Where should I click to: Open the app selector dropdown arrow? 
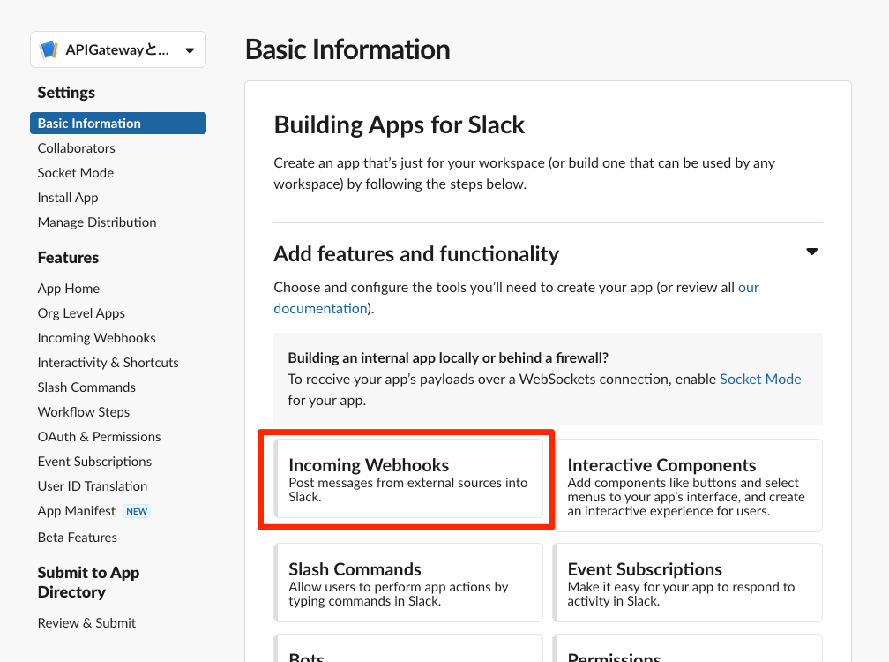tap(190, 50)
